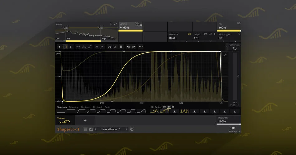Select the dotted marquee selection tool

point(65,47)
